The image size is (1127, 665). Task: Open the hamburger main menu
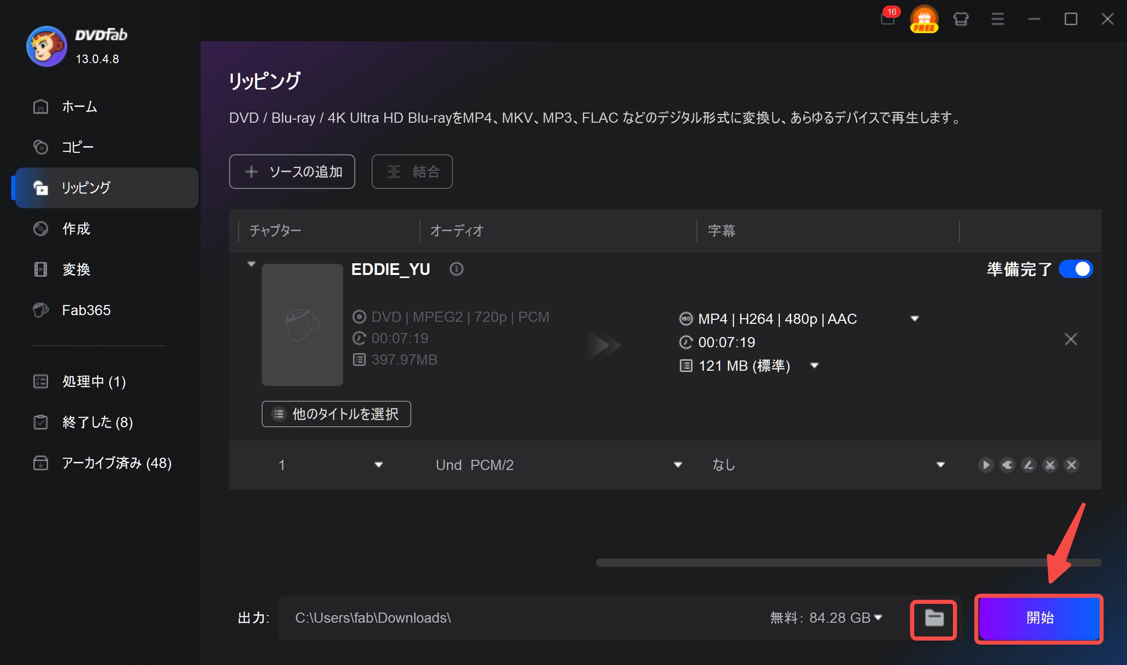click(x=997, y=19)
